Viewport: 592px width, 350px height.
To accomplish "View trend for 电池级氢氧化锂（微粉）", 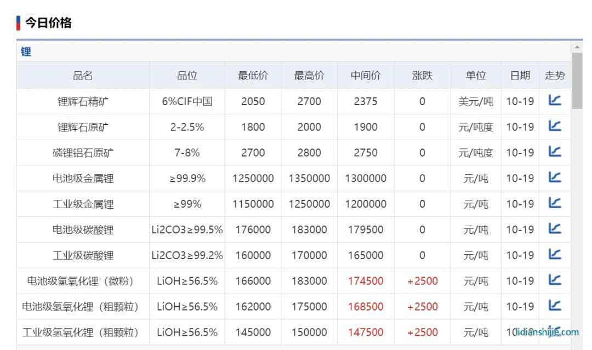I will coord(555,280).
